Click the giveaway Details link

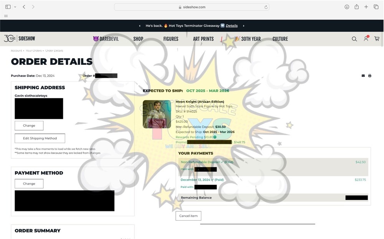[232, 26]
